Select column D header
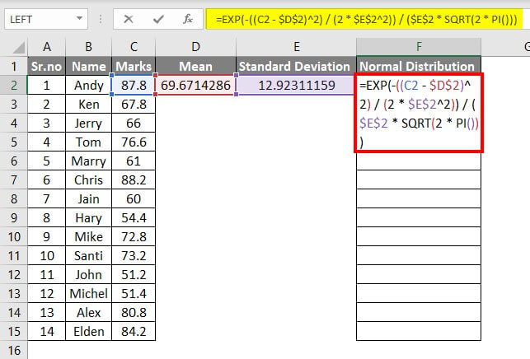Image resolution: width=530 pixels, height=359 pixels. [x=195, y=47]
